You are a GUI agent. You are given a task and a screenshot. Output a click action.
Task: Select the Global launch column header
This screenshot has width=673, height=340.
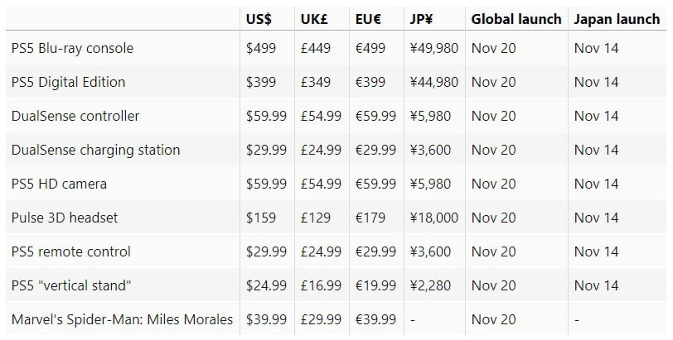coord(516,18)
